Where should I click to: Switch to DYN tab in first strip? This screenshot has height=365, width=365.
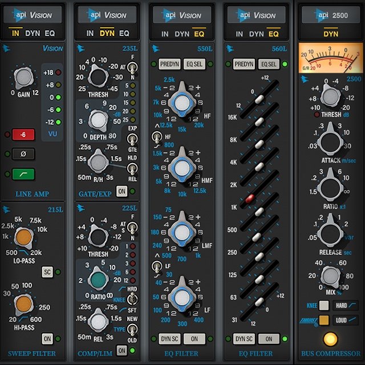tap(33, 34)
